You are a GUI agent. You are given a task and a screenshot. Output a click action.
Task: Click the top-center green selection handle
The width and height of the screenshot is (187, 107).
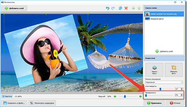point(46,14)
